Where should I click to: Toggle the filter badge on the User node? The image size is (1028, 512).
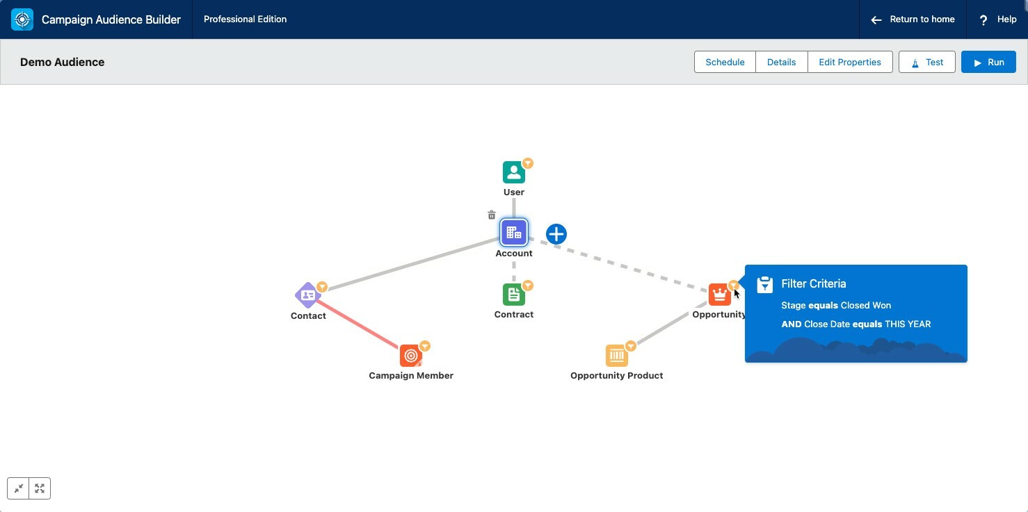coord(529,163)
